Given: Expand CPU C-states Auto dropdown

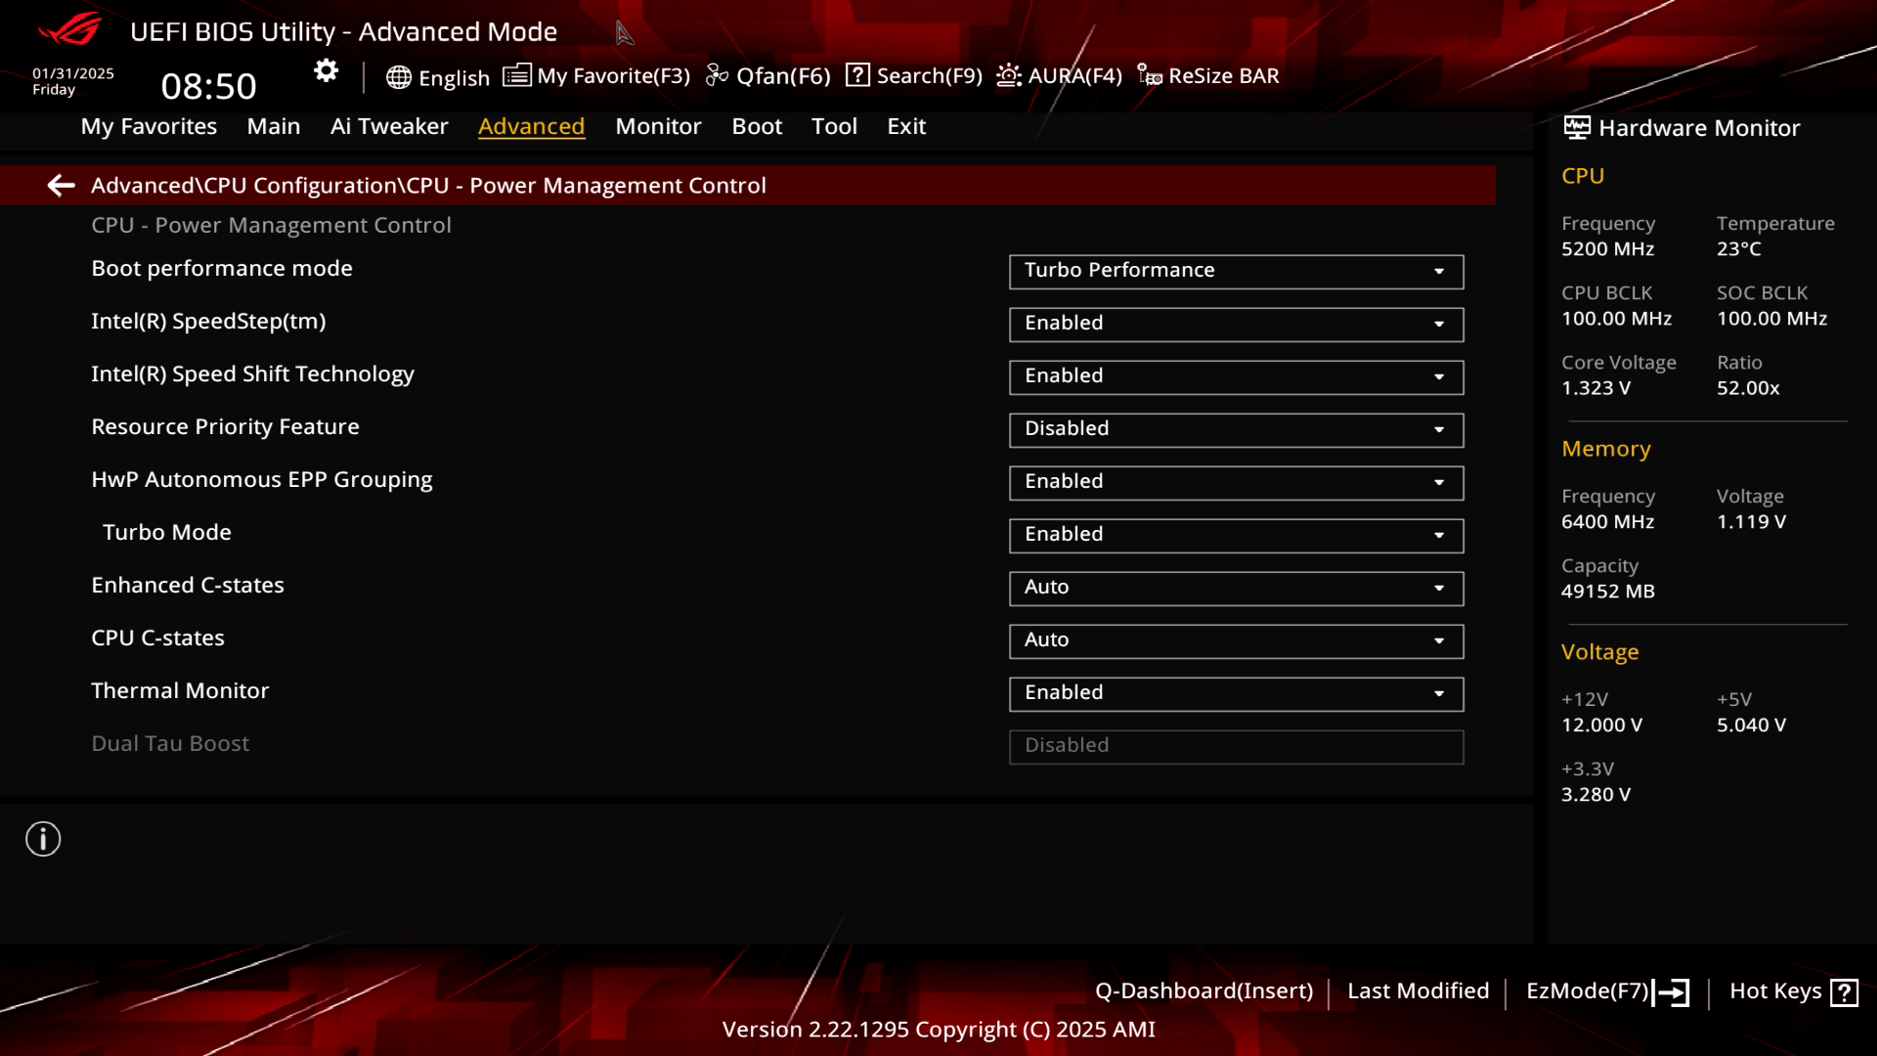Looking at the screenshot, I should coord(1440,639).
